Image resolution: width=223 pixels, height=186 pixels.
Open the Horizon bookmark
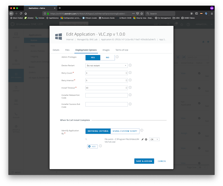[40, 18]
